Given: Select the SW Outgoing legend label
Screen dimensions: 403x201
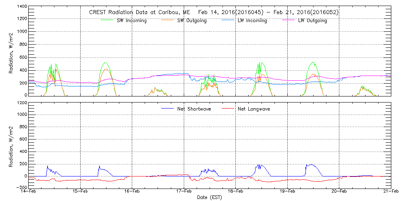Looking at the screenshot, I should [x=192, y=21].
